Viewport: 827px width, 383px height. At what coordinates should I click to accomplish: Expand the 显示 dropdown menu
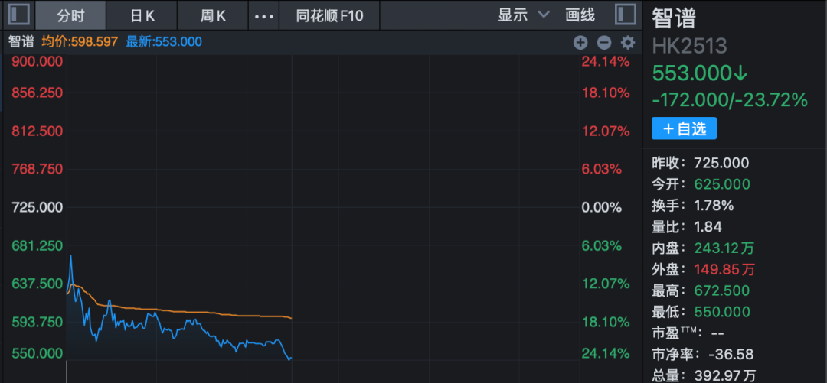(513, 15)
